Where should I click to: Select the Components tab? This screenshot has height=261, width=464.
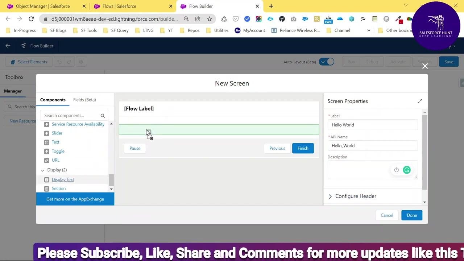click(x=53, y=100)
